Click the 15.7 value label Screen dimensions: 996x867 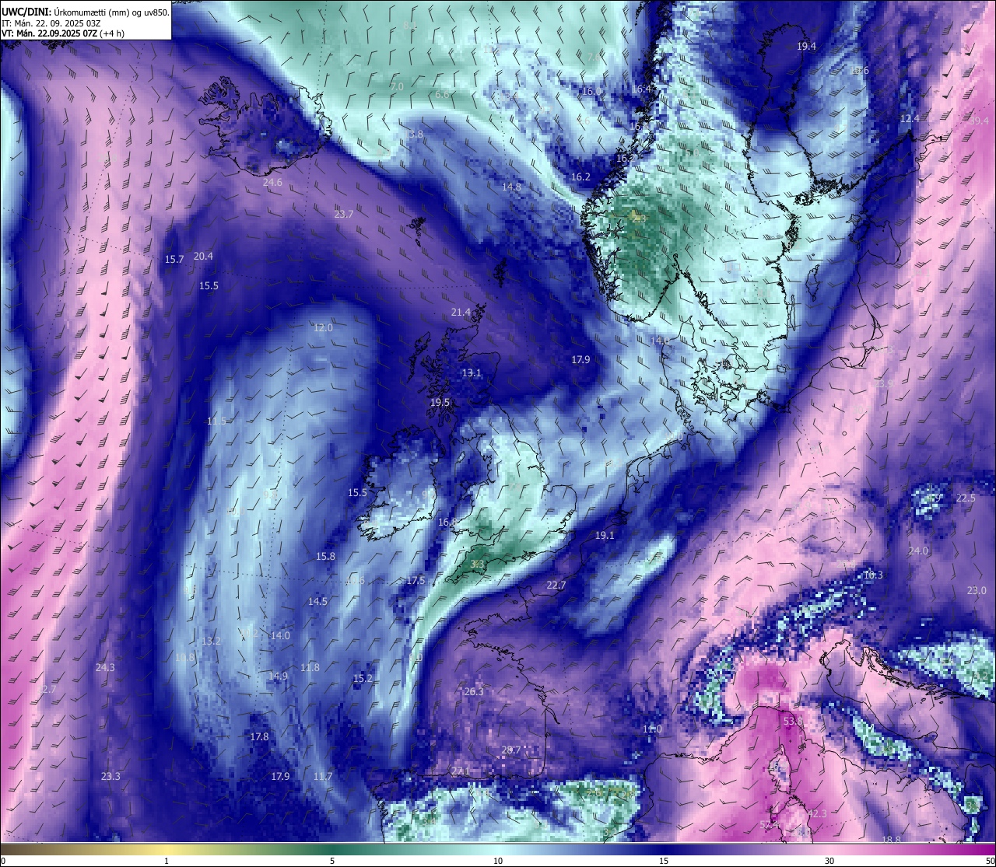tap(174, 260)
